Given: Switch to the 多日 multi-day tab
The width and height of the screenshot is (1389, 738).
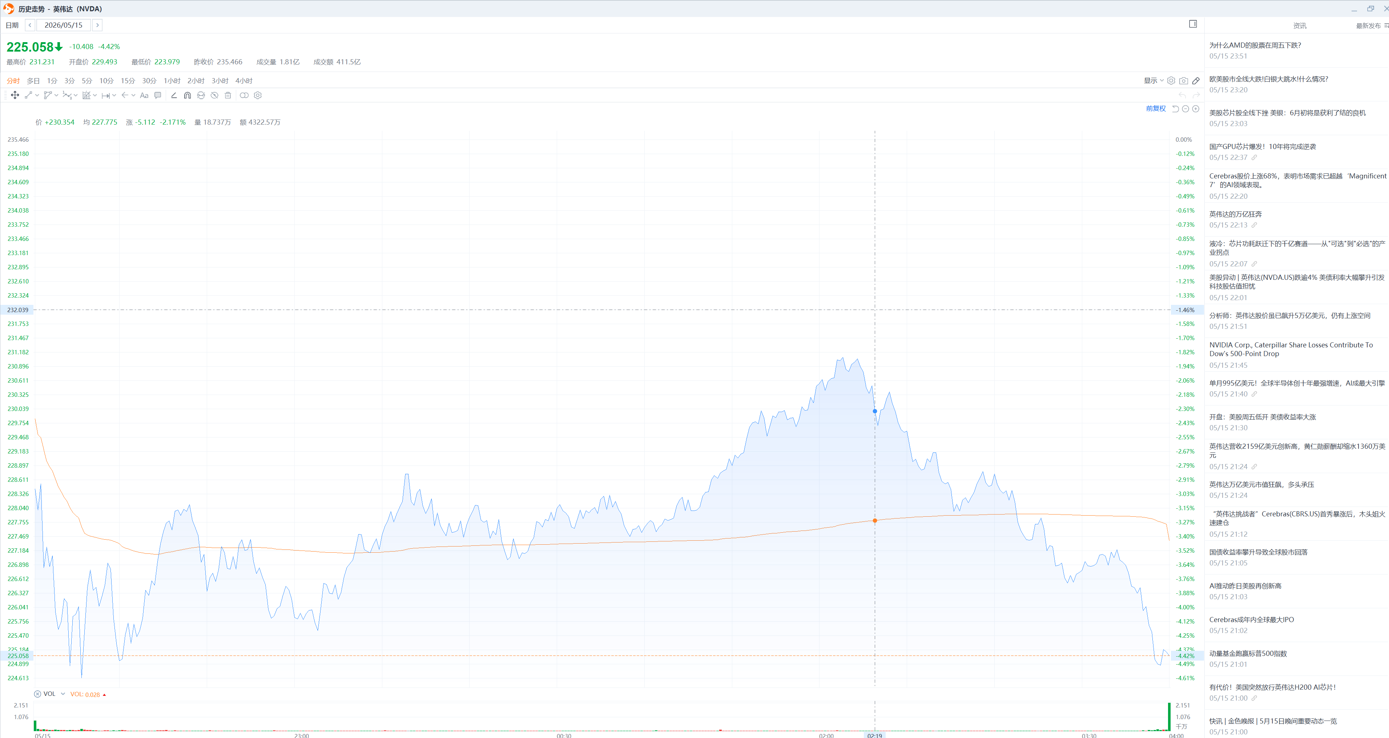Looking at the screenshot, I should coord(33,81).
